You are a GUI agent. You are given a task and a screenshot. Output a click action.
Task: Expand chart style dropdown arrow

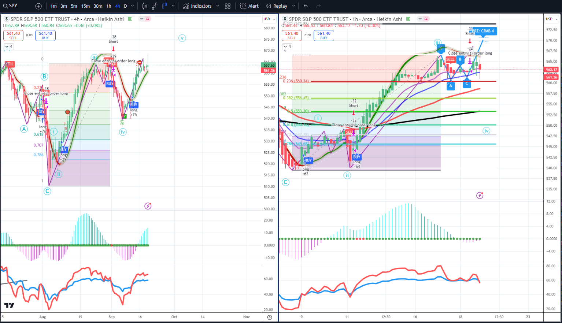pos(173,6)
